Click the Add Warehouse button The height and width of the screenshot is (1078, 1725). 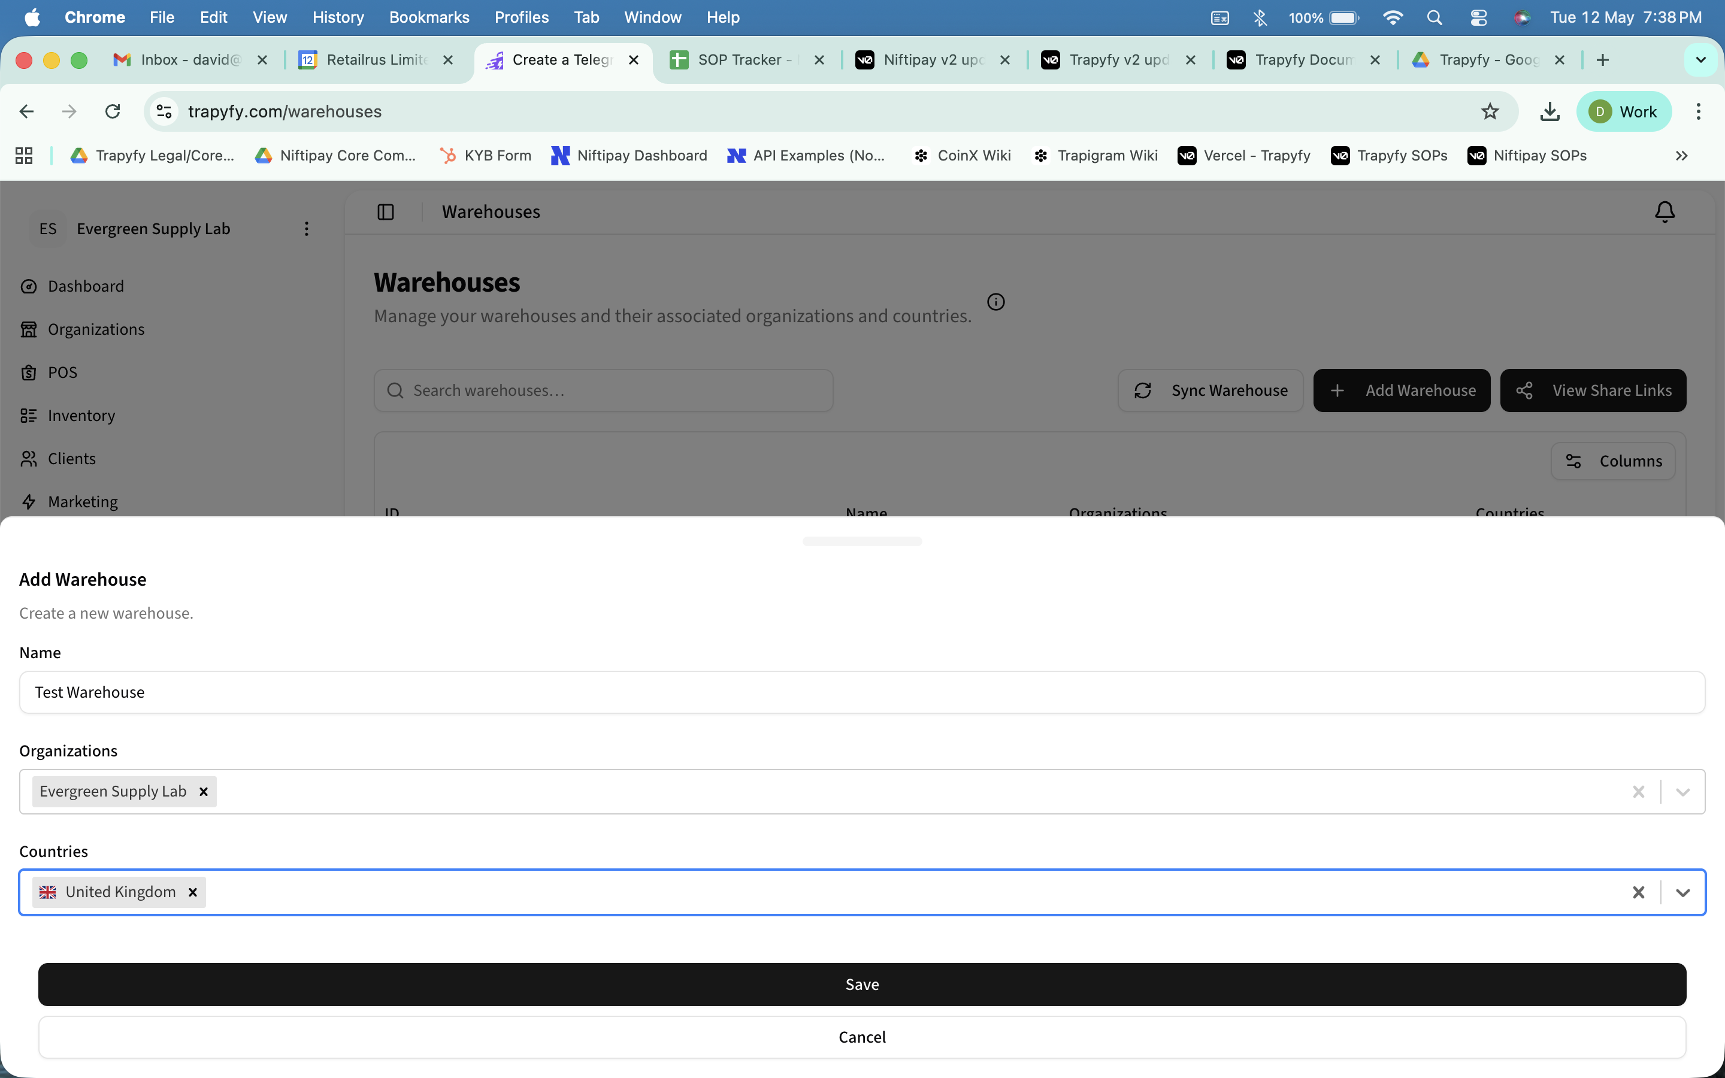point(1402,390)
